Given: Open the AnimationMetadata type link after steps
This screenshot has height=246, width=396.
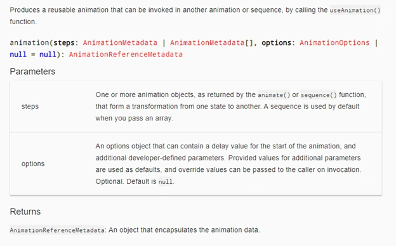Looking at the screenshot, I should pos(120,42).
